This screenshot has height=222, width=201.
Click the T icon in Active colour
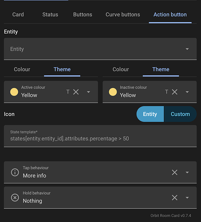[68, 92]
